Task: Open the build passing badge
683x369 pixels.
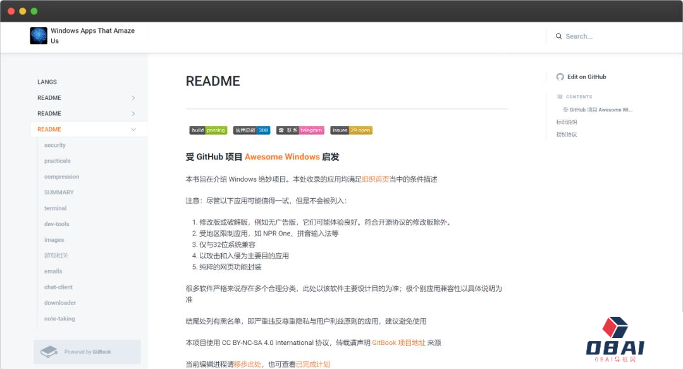Action: [208, 130]
